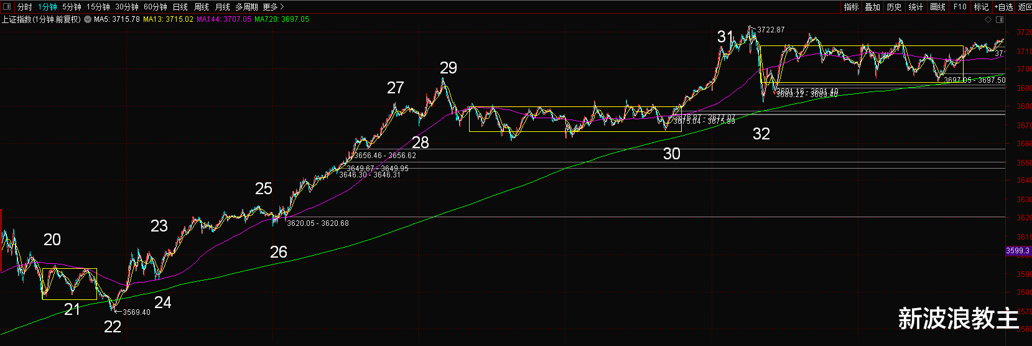This screenshot has width=1032, height=346.
Task: Expand the 更多 periods menu
Action: [273, 7]
